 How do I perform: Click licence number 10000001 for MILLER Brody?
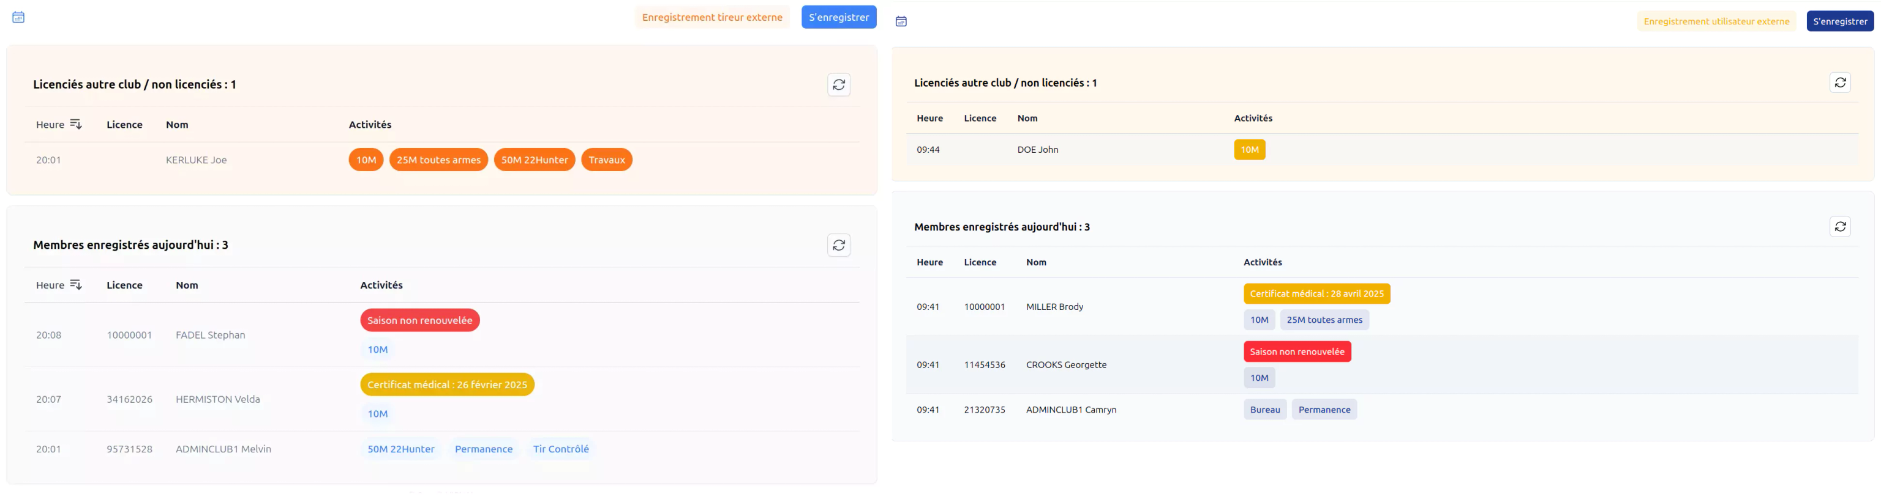pyautogui.click(x=985, y=307)
